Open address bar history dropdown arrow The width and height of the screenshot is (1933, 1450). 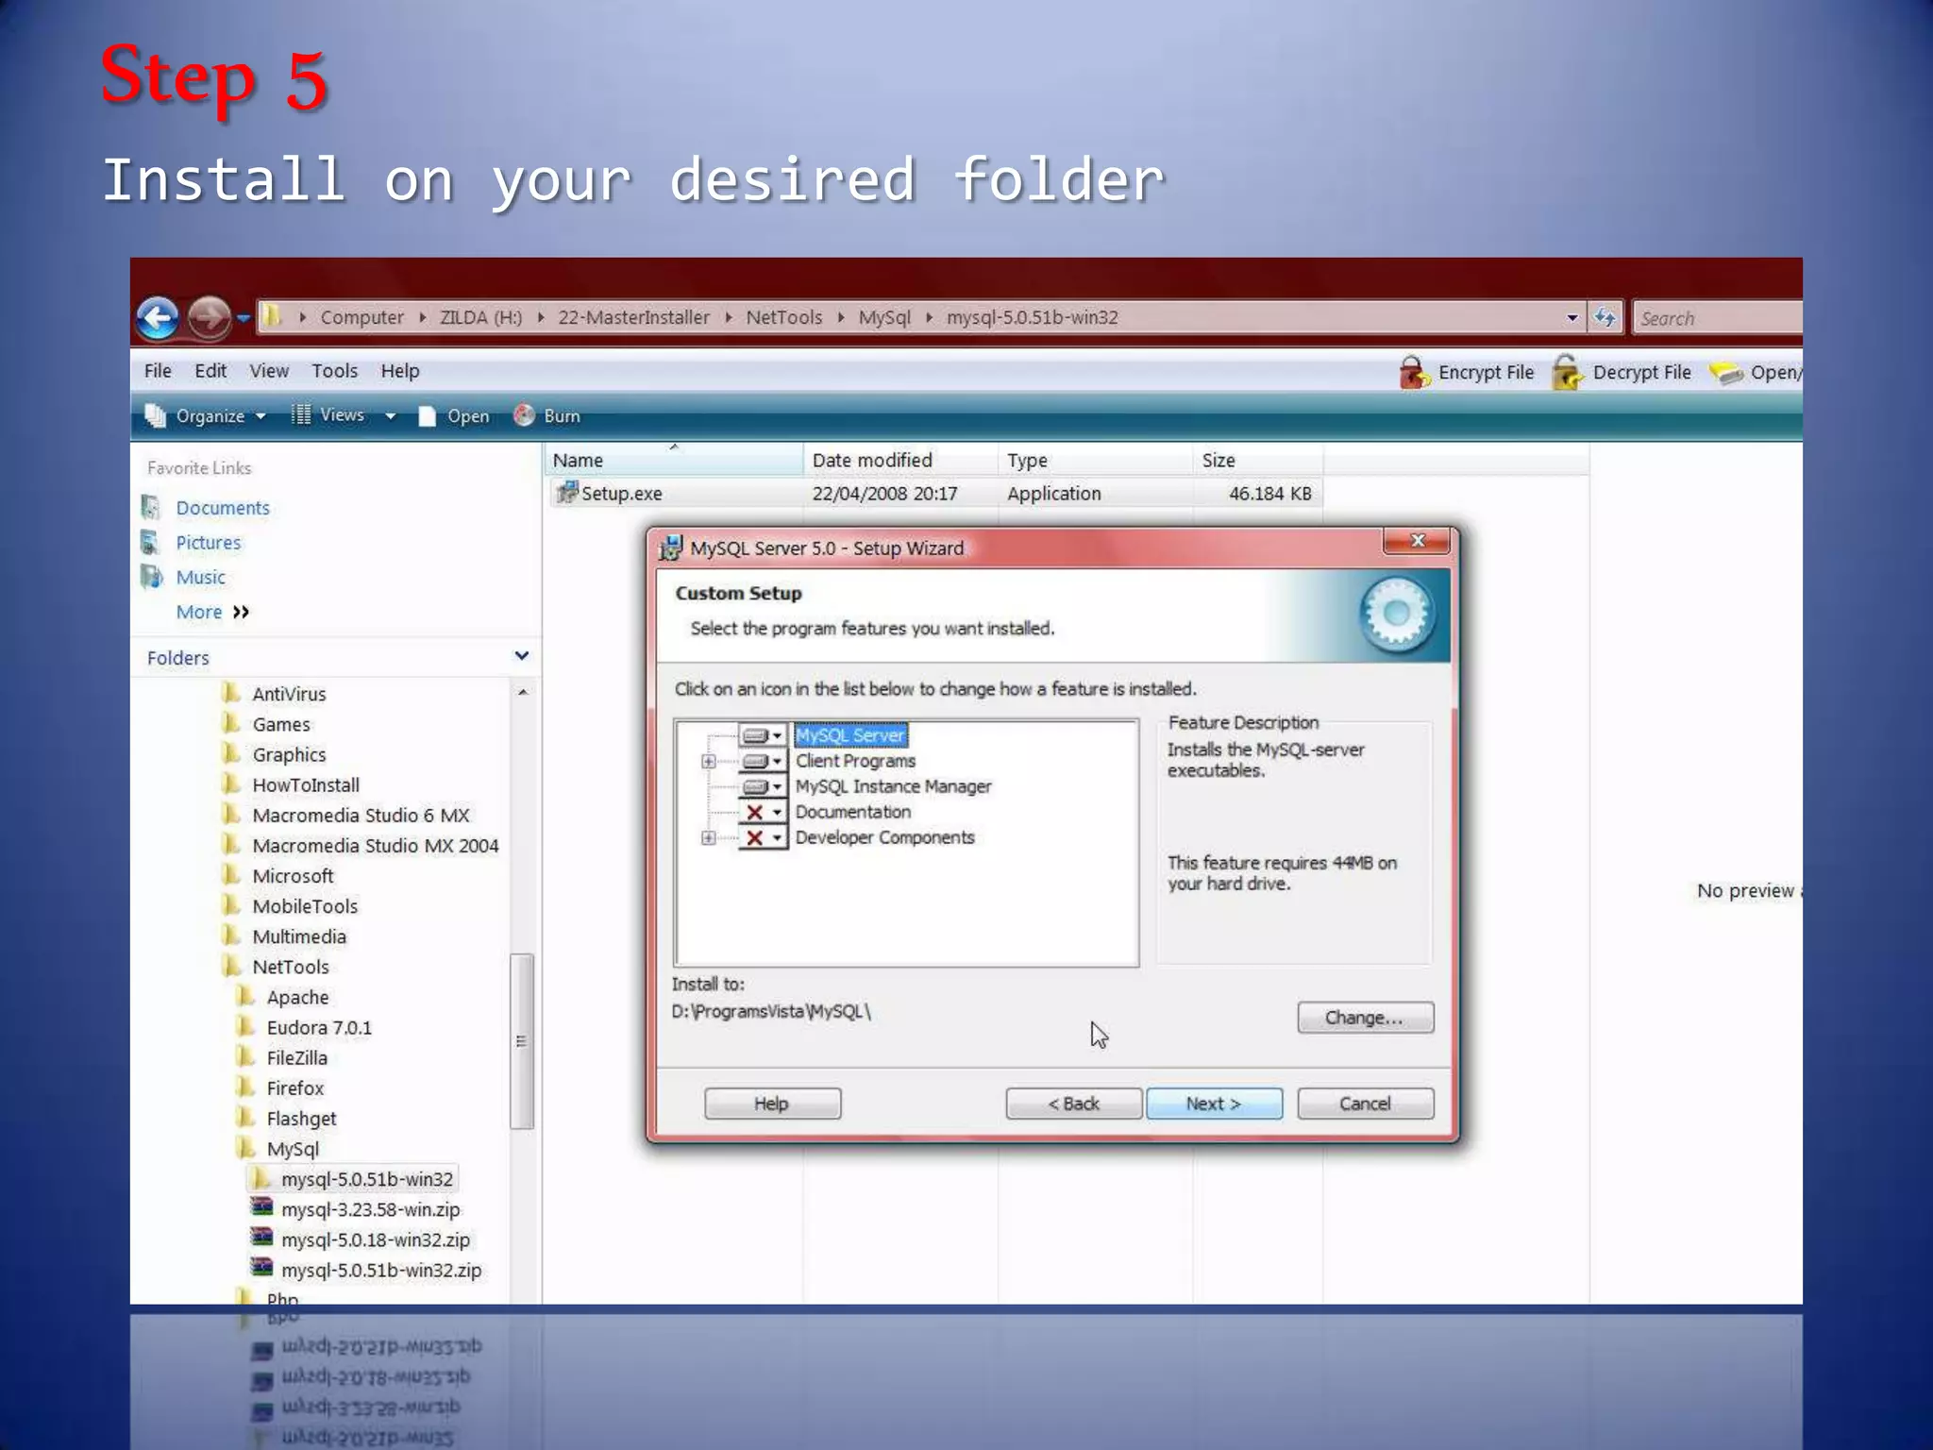coord(1572,318)
